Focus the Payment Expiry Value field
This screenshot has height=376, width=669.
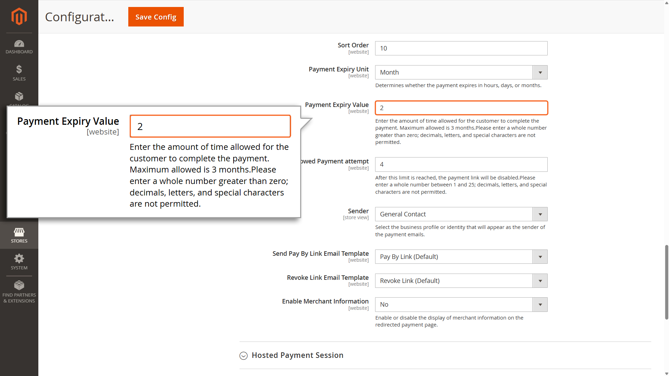(461, 108)
